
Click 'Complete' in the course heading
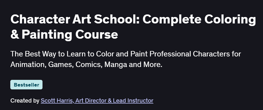[x=172, y=20]
